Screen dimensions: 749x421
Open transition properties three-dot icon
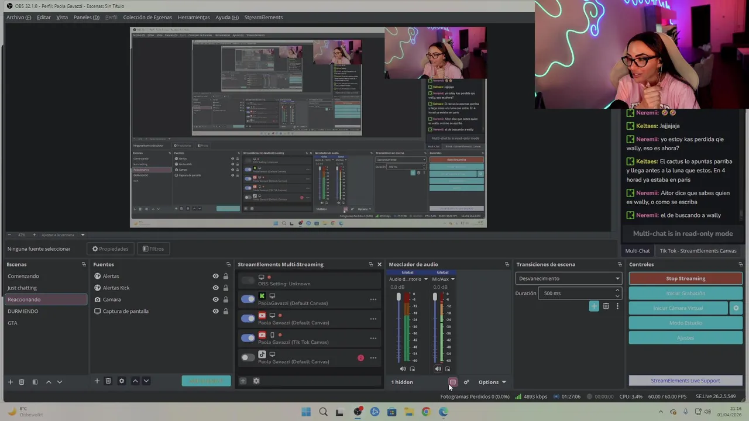pos(617,306)
